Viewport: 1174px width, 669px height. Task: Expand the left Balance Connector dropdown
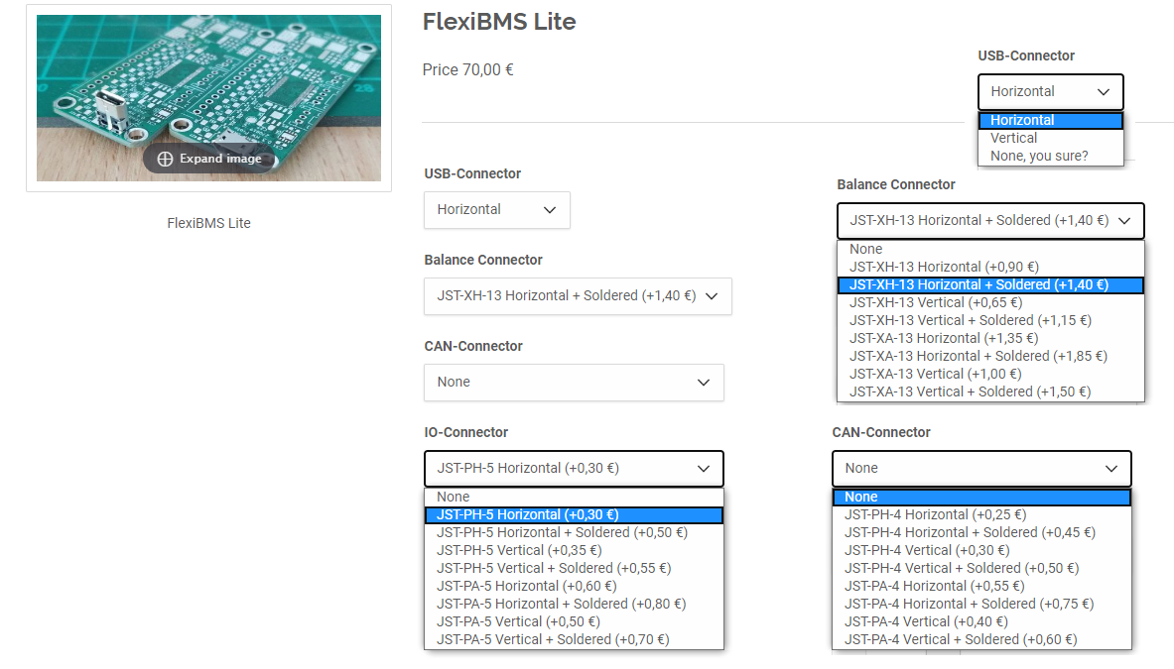(578, 296)
